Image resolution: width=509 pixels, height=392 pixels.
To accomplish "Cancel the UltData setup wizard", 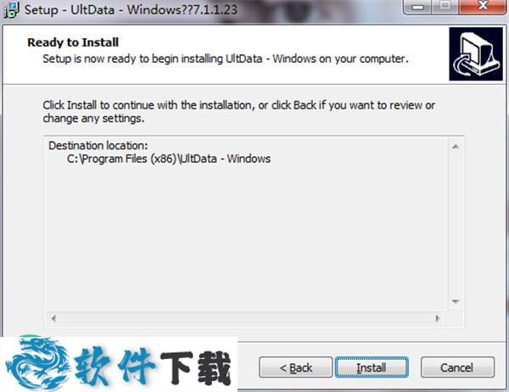I will [x=458, y=367].
